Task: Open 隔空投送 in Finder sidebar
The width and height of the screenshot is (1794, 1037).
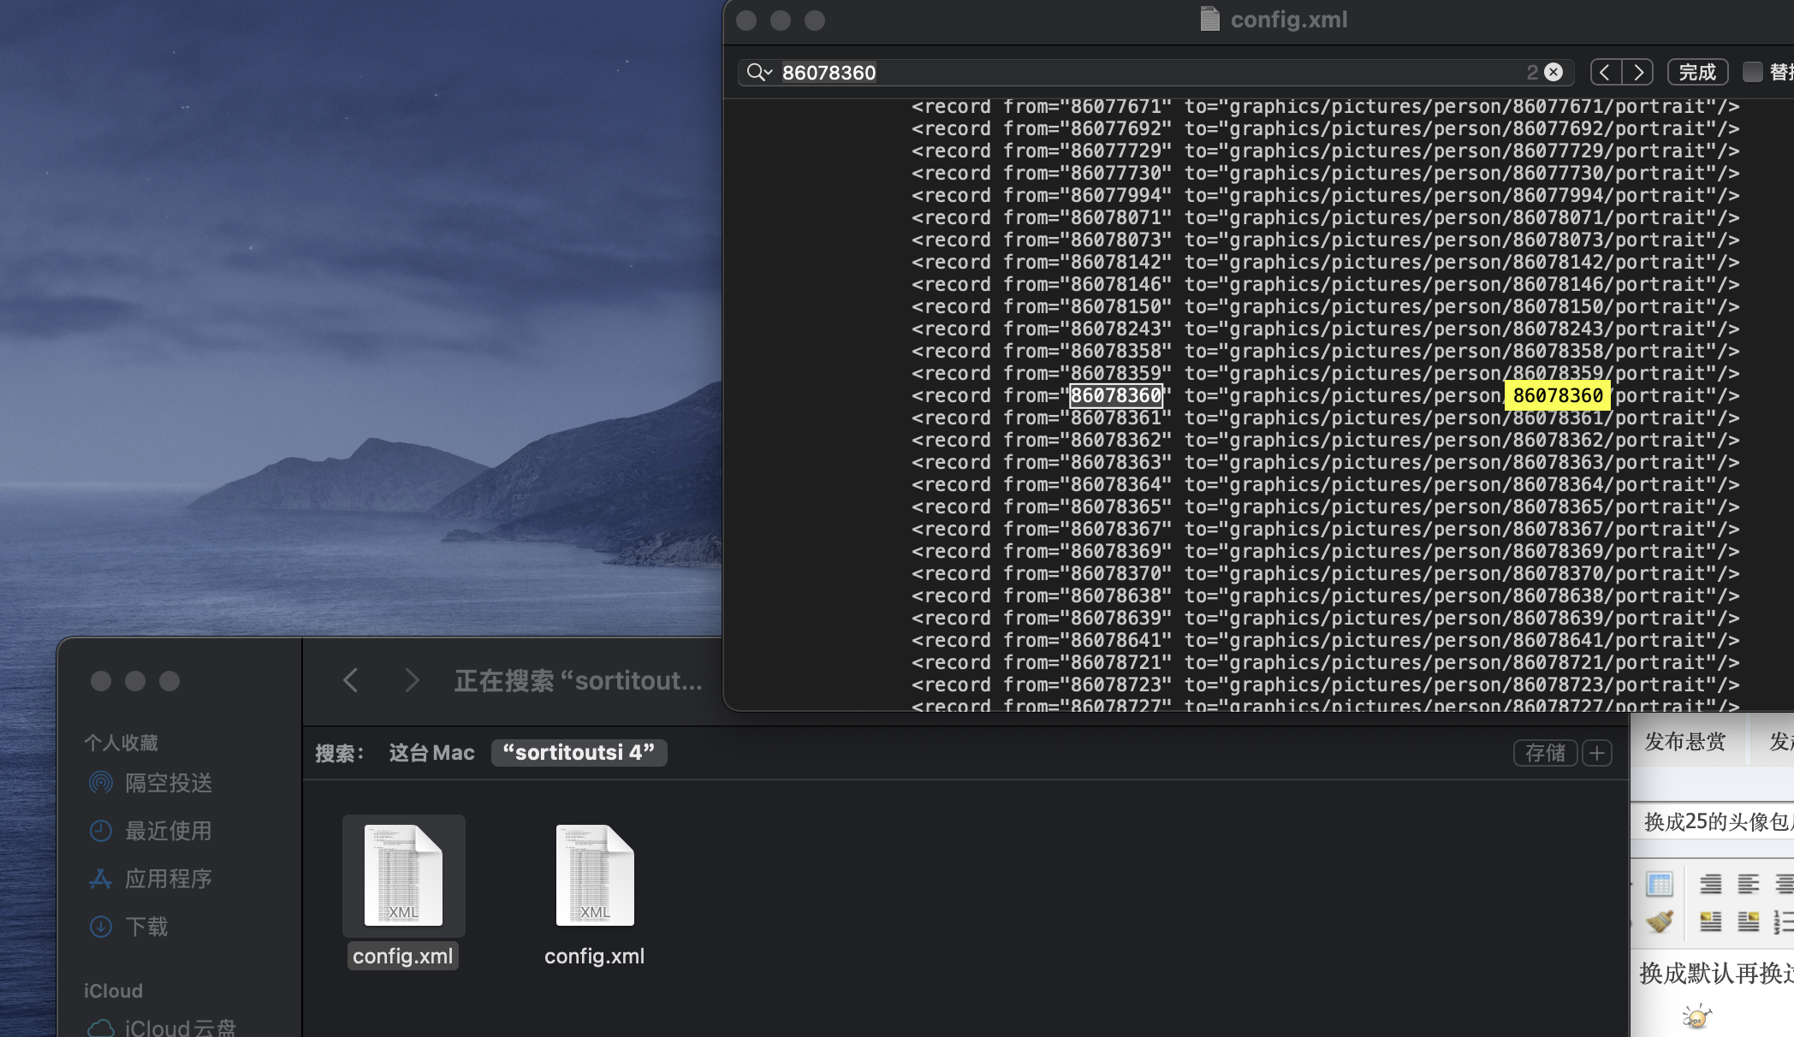Action: (168, 783)
